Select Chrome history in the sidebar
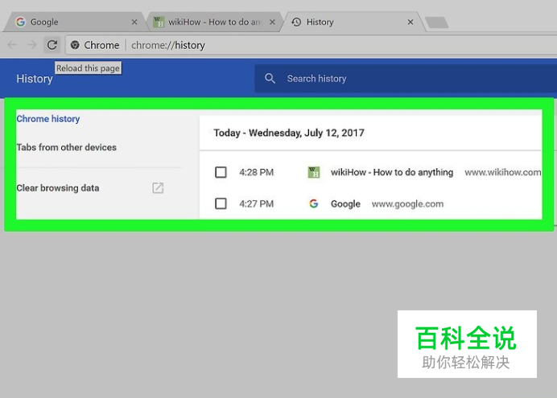The image size is (557, 398). [48, 119]
